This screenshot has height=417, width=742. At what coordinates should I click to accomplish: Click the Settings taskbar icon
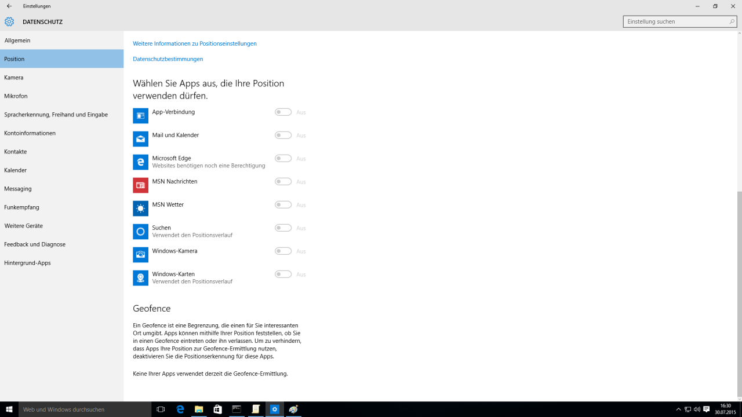tap(275, 409)
